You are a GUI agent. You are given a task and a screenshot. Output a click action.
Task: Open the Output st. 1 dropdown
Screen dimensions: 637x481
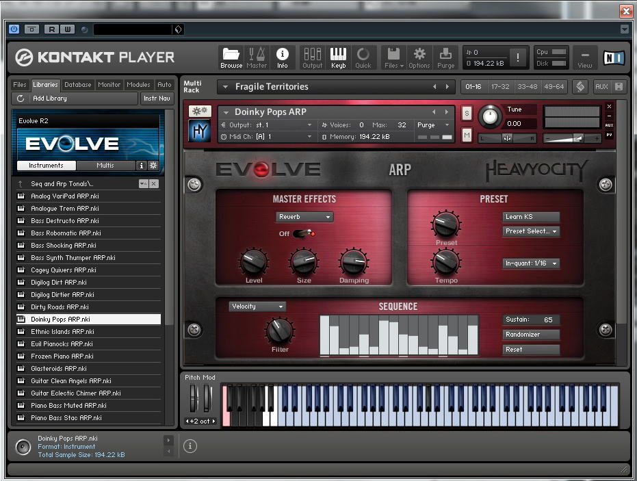pos(267,125)
